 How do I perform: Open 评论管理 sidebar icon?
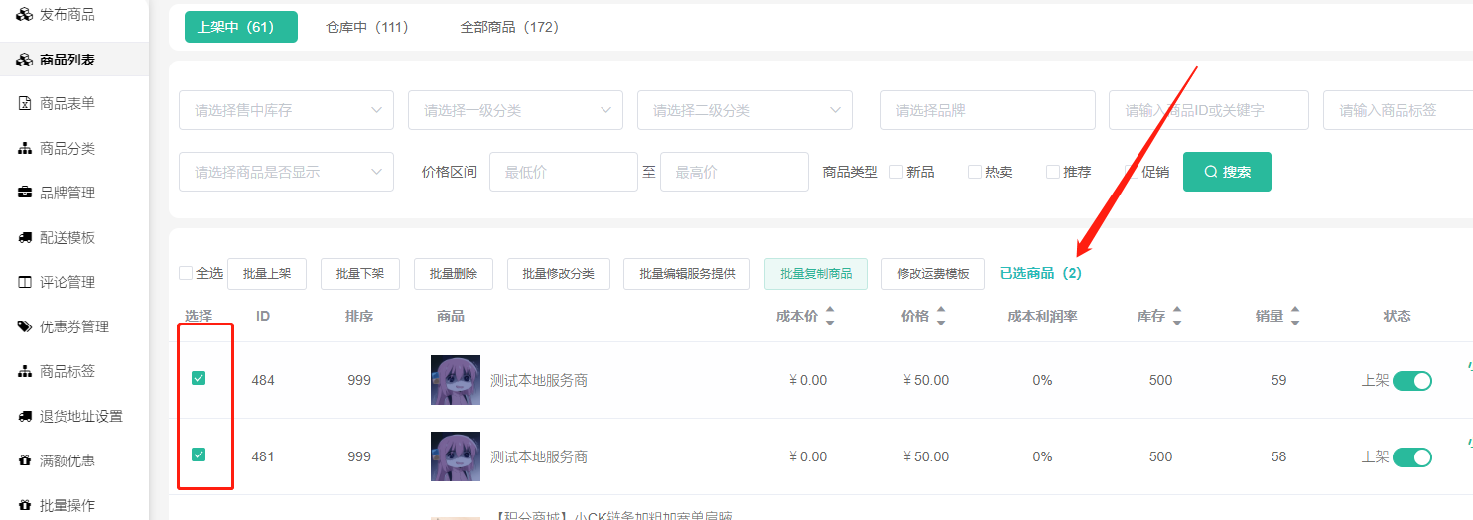(25, 283)
